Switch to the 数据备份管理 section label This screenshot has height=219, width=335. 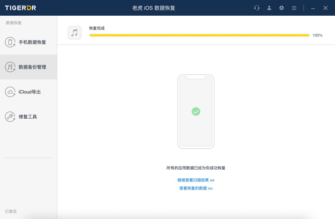(32, 67)
